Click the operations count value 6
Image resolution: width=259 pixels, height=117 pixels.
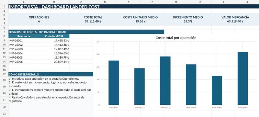pos(39,21)
